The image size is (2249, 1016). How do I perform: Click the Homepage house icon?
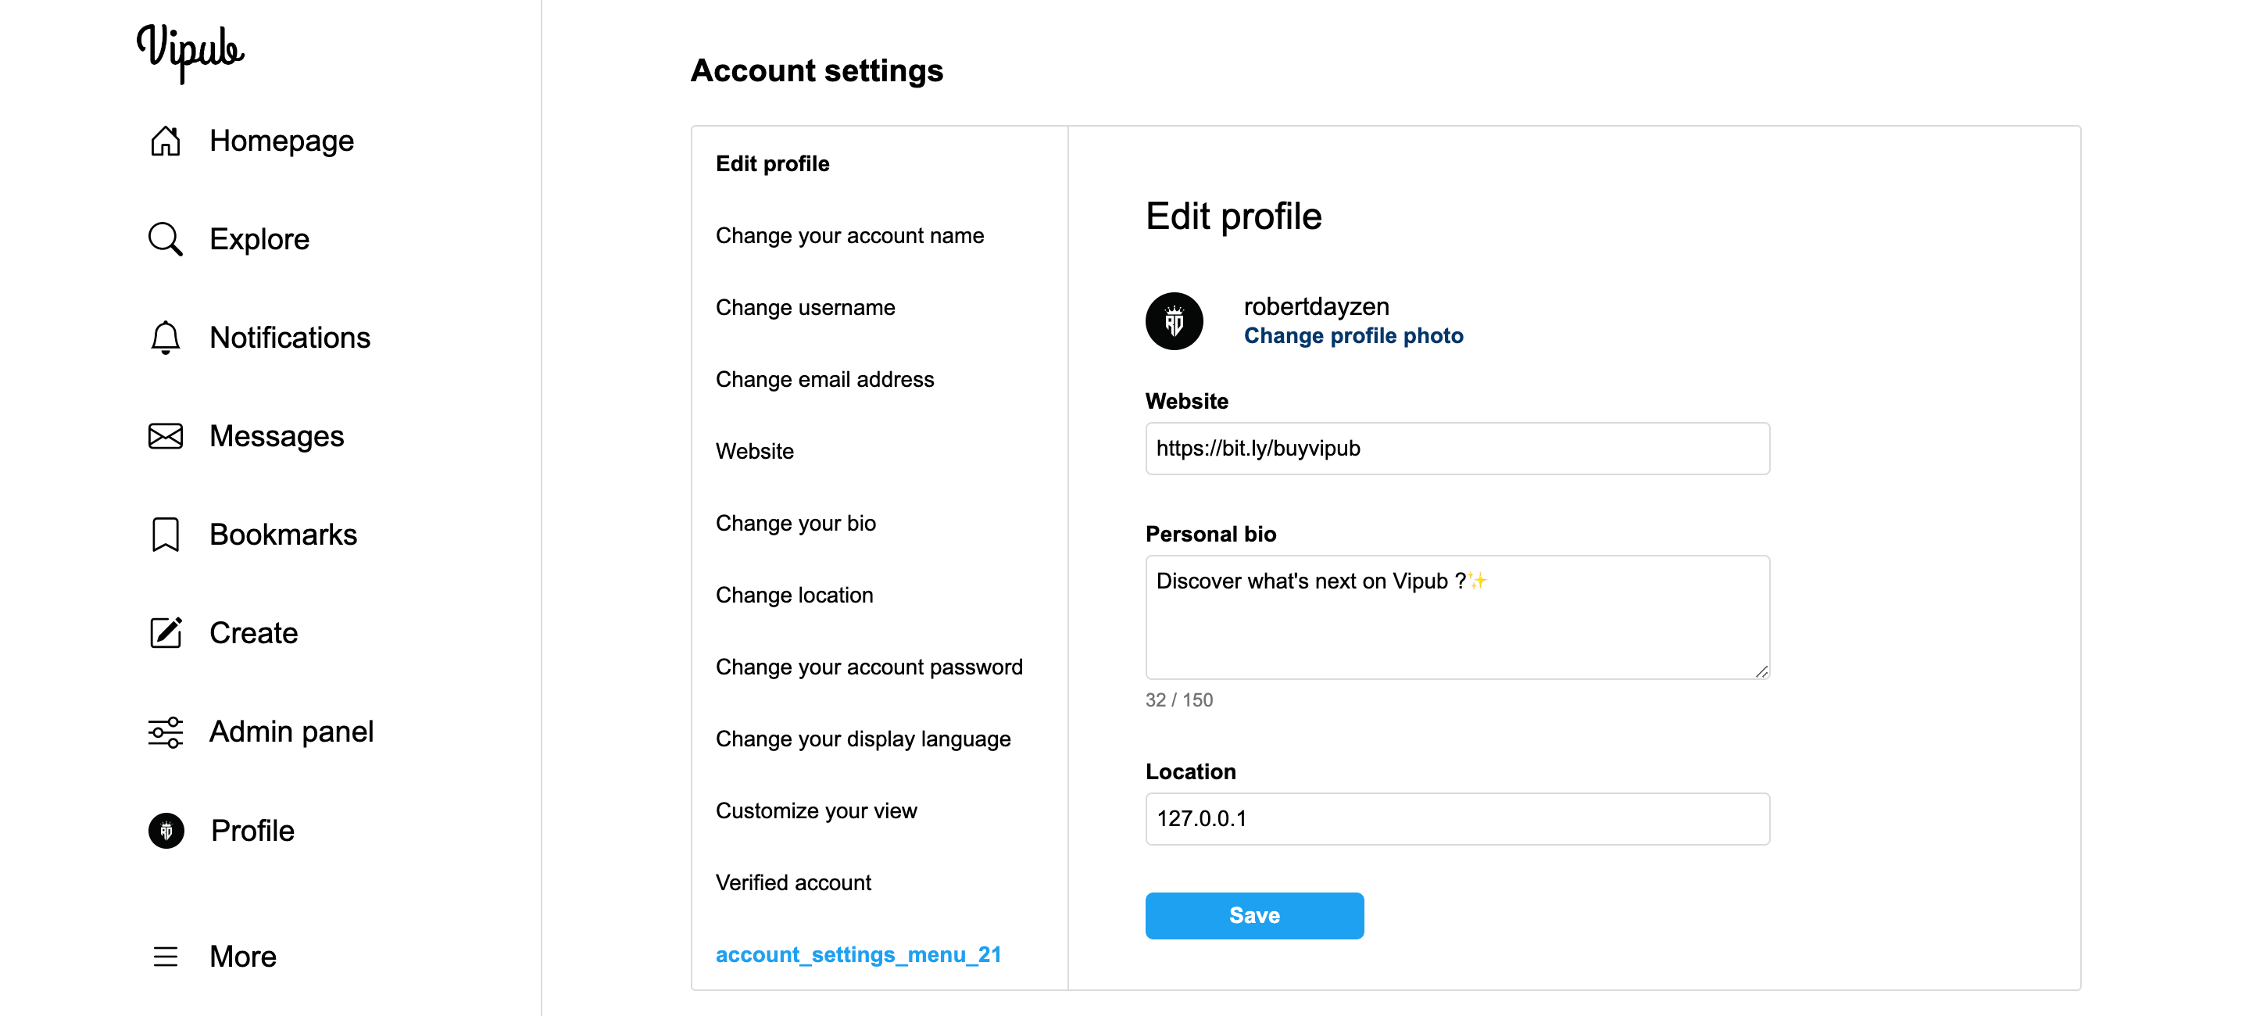coord(165,141)
